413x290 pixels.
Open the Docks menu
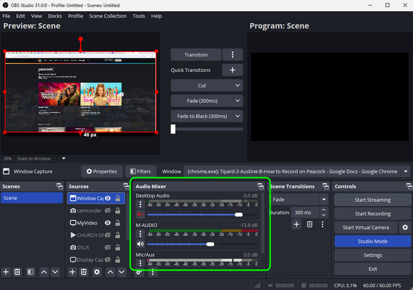pos(55,16)
